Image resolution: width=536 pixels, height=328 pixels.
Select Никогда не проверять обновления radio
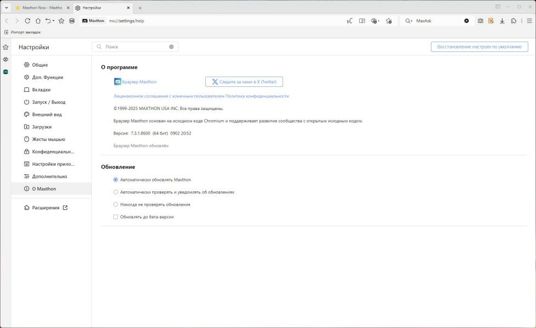coord(116,204)
